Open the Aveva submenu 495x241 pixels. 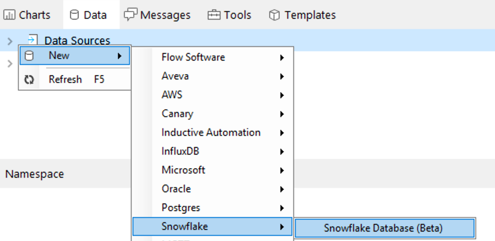pos(213,76)
